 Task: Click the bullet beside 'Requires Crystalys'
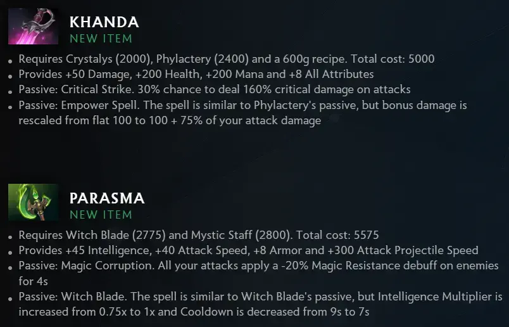click(x=10, y=61)
